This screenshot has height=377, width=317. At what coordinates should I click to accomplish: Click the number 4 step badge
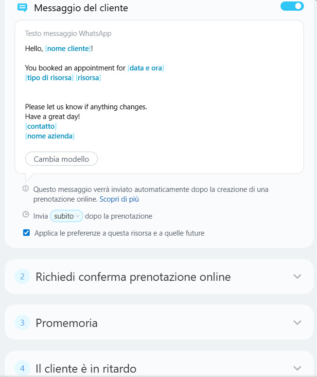point(22,368)
